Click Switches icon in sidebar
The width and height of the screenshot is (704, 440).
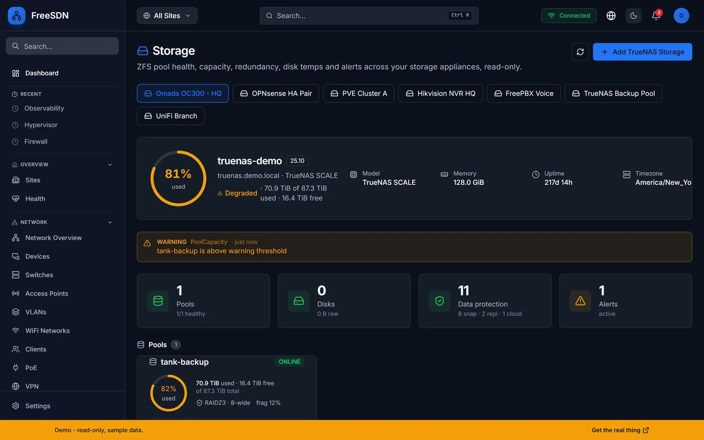16,275
